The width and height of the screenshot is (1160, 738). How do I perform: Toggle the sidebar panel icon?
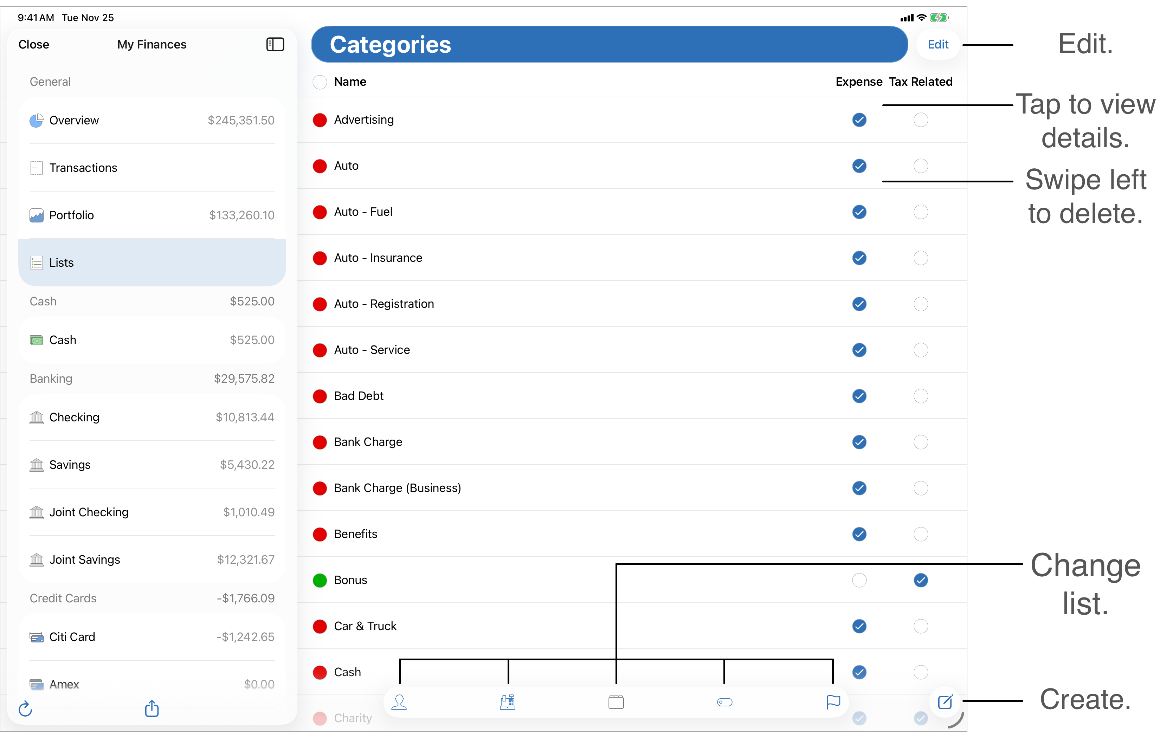[x=275, y=44]
